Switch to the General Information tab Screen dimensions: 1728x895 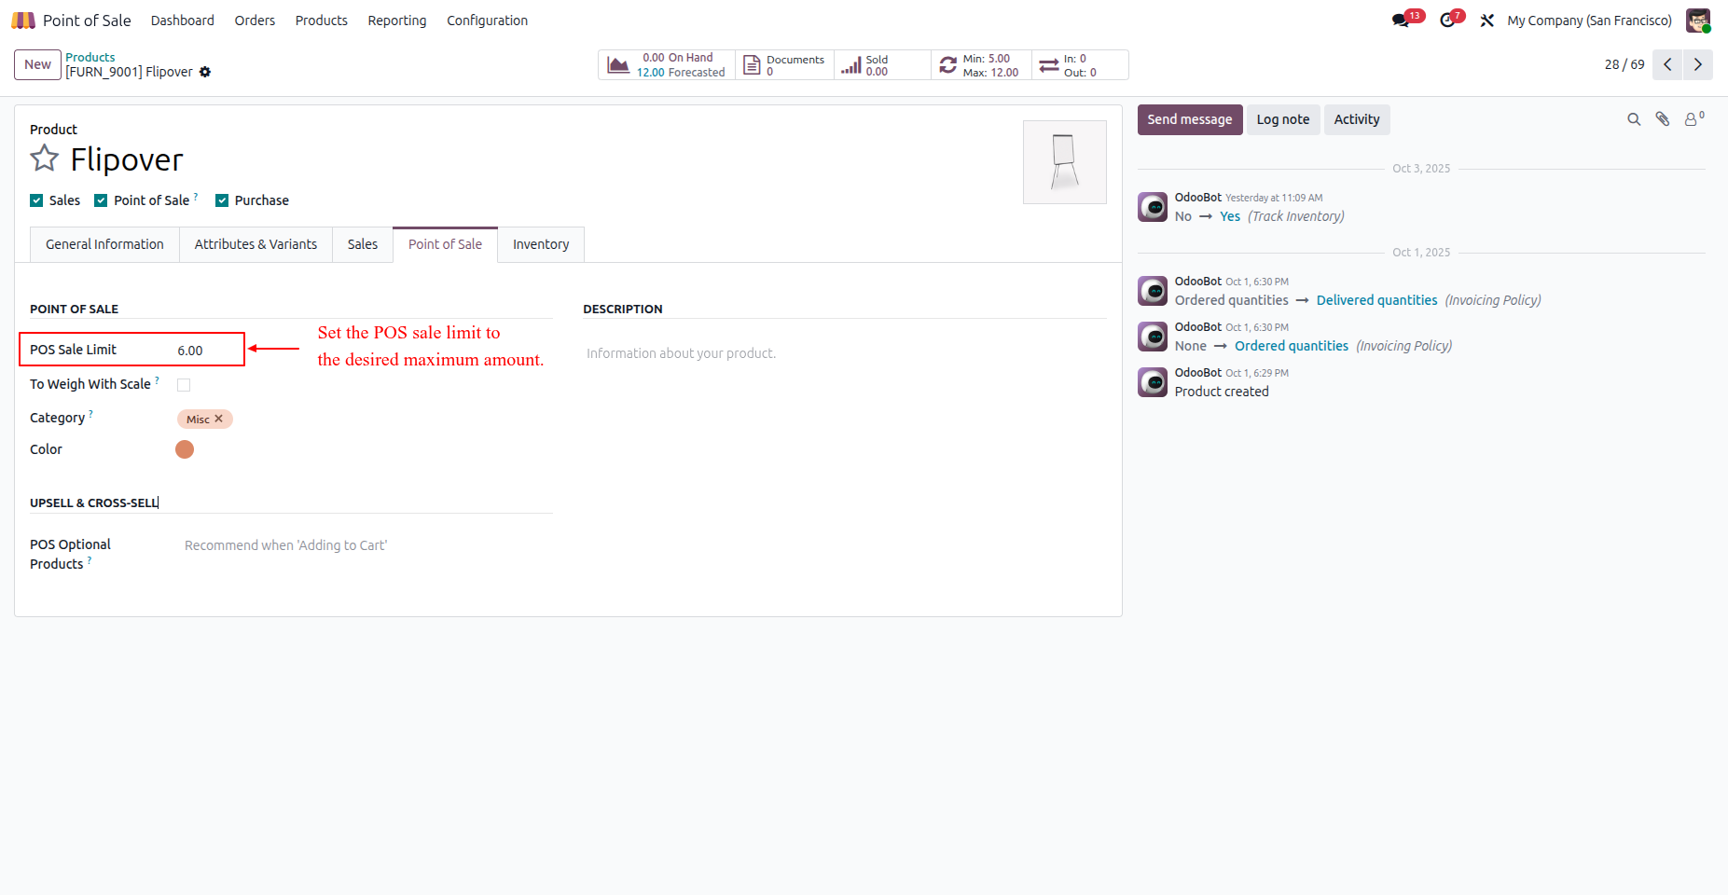(104, 244)
